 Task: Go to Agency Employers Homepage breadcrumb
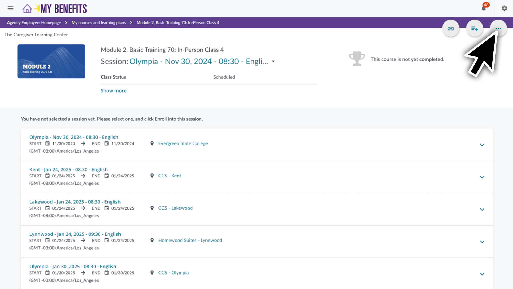(34, 23)
